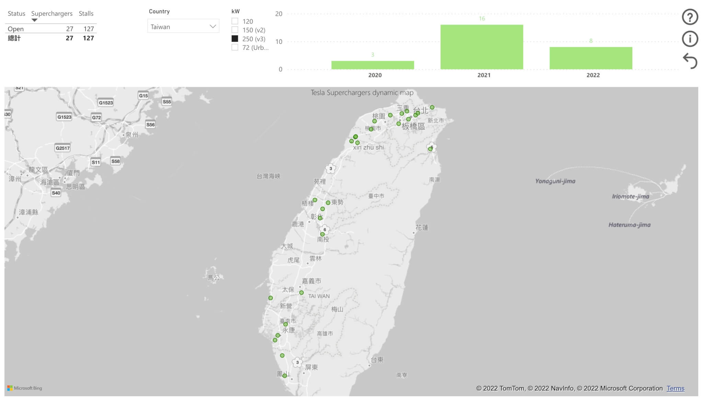
Task: Click the 總計 total row label
Action: click(x=14, y=38)
